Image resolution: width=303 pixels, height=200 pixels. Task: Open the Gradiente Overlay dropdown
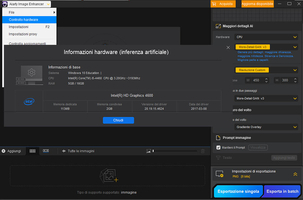266,127
